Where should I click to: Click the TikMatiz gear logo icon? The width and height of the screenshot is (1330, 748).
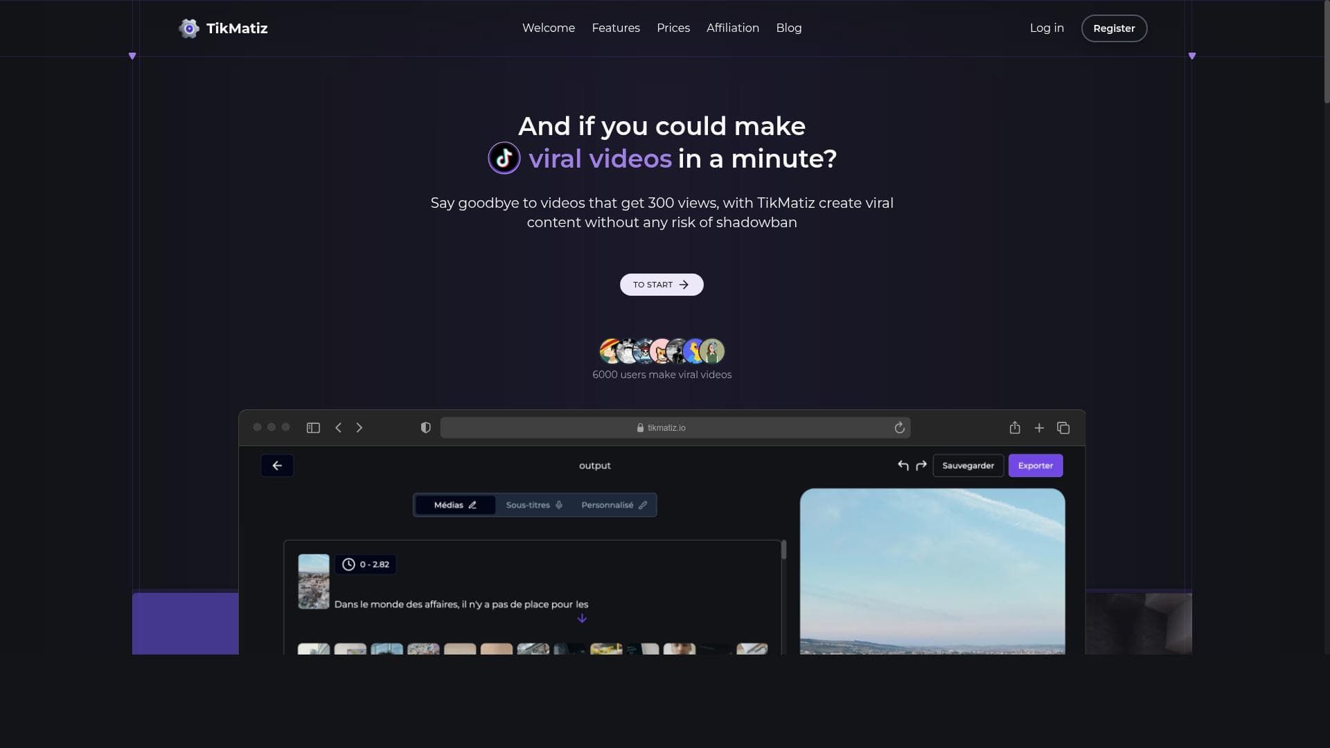click(188, 28)
